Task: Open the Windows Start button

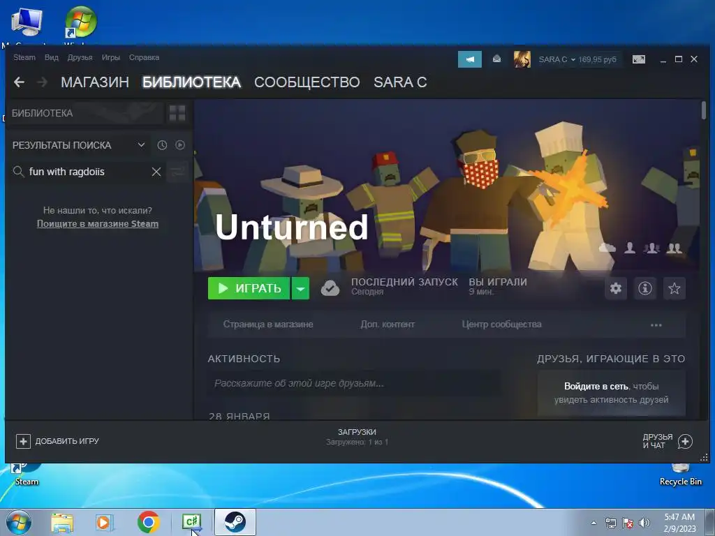Action: (19, 522)
